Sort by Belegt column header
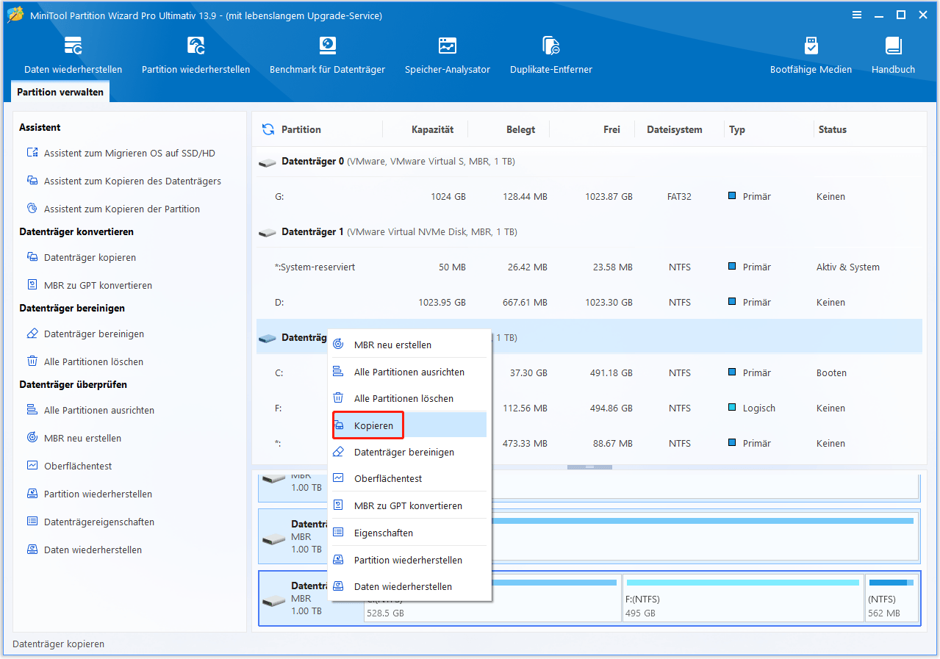 [520, 129]
